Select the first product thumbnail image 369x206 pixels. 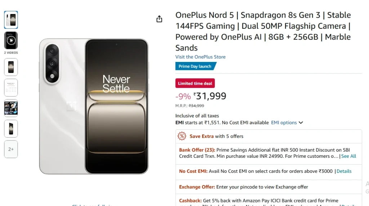[11, 20]
